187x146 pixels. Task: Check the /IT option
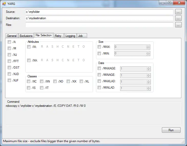[x=41, y=88]
